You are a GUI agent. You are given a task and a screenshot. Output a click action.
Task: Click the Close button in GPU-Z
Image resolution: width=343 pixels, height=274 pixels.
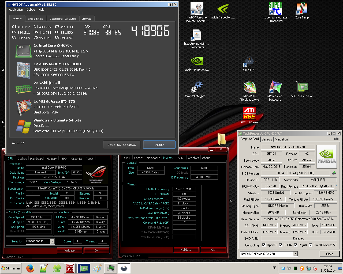330,254
